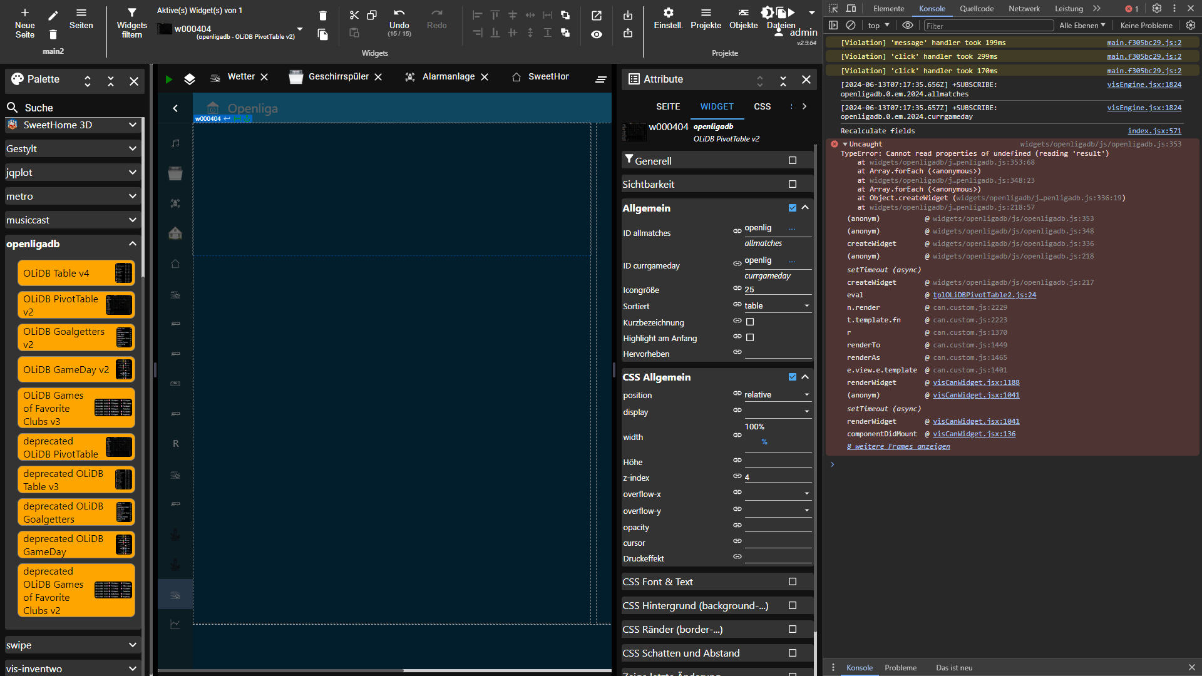Click the layers icon next to play
Screen dimensions: 1202x676
tap(190, 79)
